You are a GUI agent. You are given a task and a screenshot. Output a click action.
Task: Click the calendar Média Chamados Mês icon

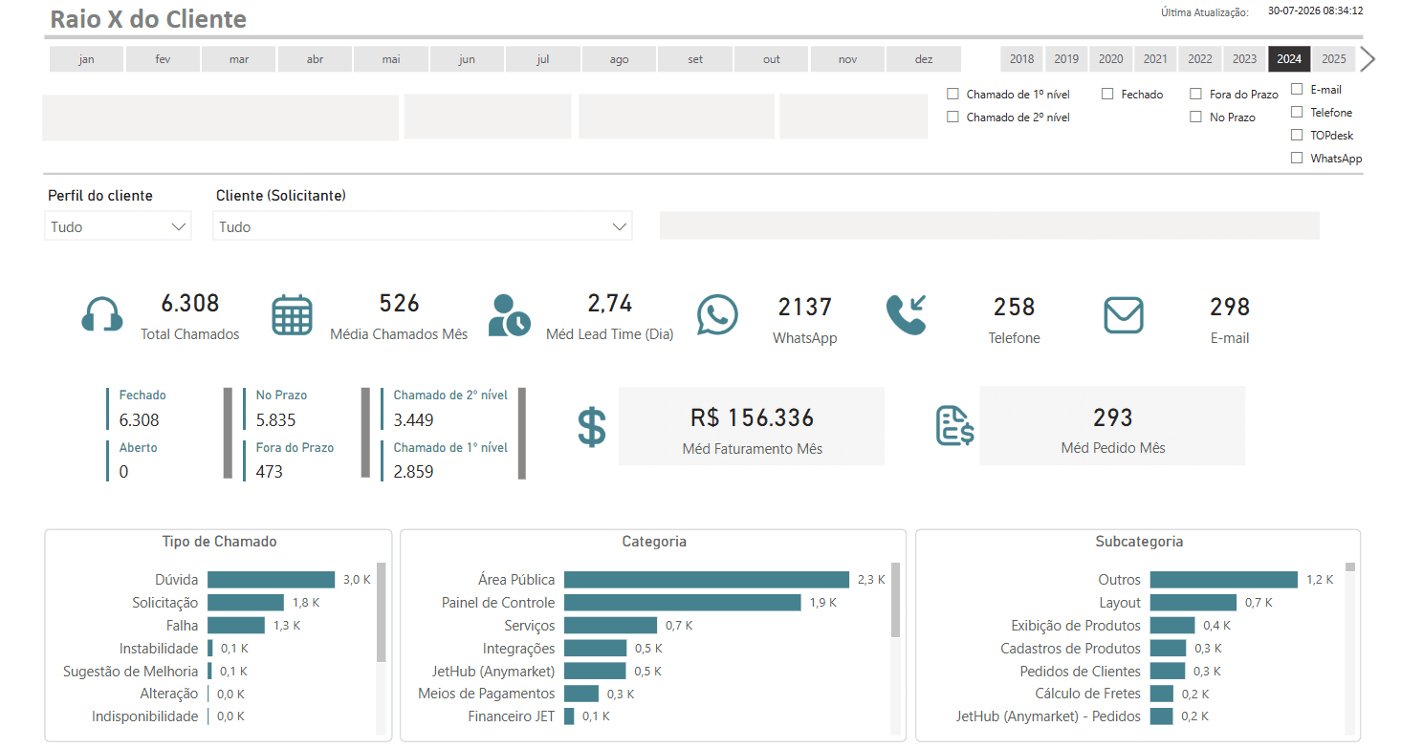pyautogui.click(x=293, y=315)
